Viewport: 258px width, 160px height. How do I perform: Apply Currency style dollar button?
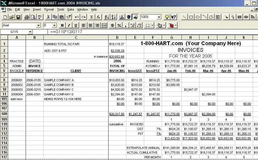coord(112,26)
